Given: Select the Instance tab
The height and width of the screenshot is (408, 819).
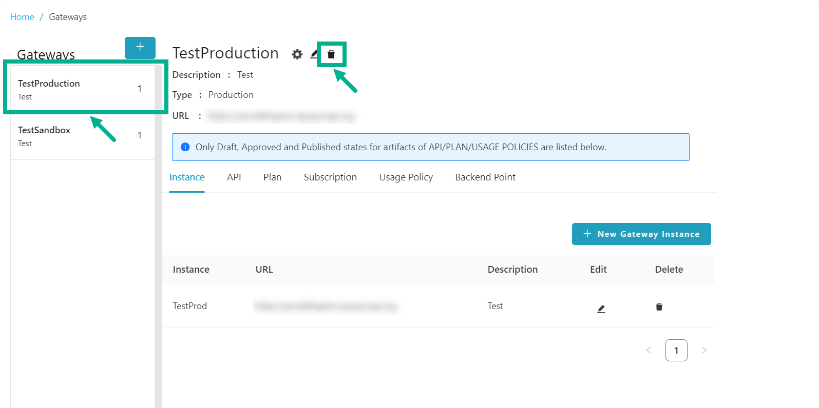Looking at the screenshot, I should tap(187, 177).
